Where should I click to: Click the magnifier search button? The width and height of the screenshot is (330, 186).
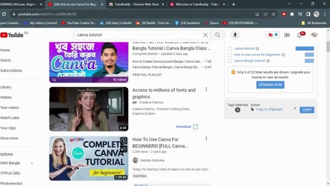(218, 35)
